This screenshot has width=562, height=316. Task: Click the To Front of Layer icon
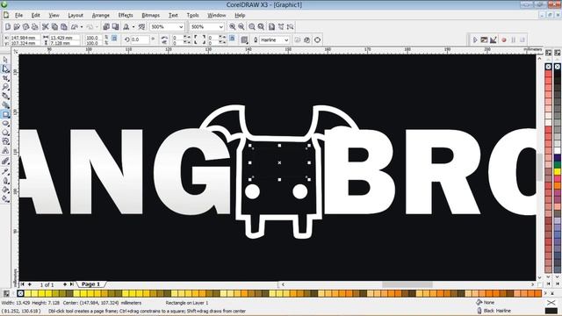(x=298, y=39)
